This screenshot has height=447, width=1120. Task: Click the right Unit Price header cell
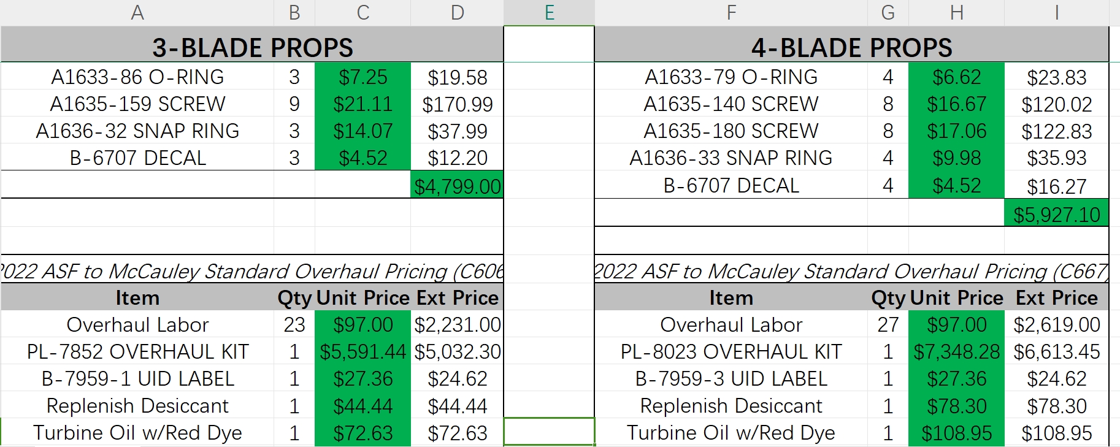point(956,297)
